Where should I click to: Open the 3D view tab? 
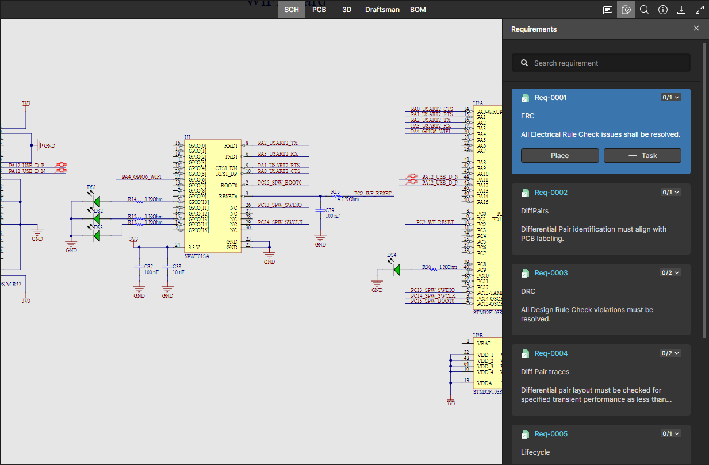347,10
